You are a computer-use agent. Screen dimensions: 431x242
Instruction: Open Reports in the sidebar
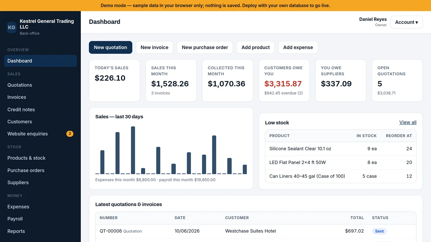(x=40, y=231)
